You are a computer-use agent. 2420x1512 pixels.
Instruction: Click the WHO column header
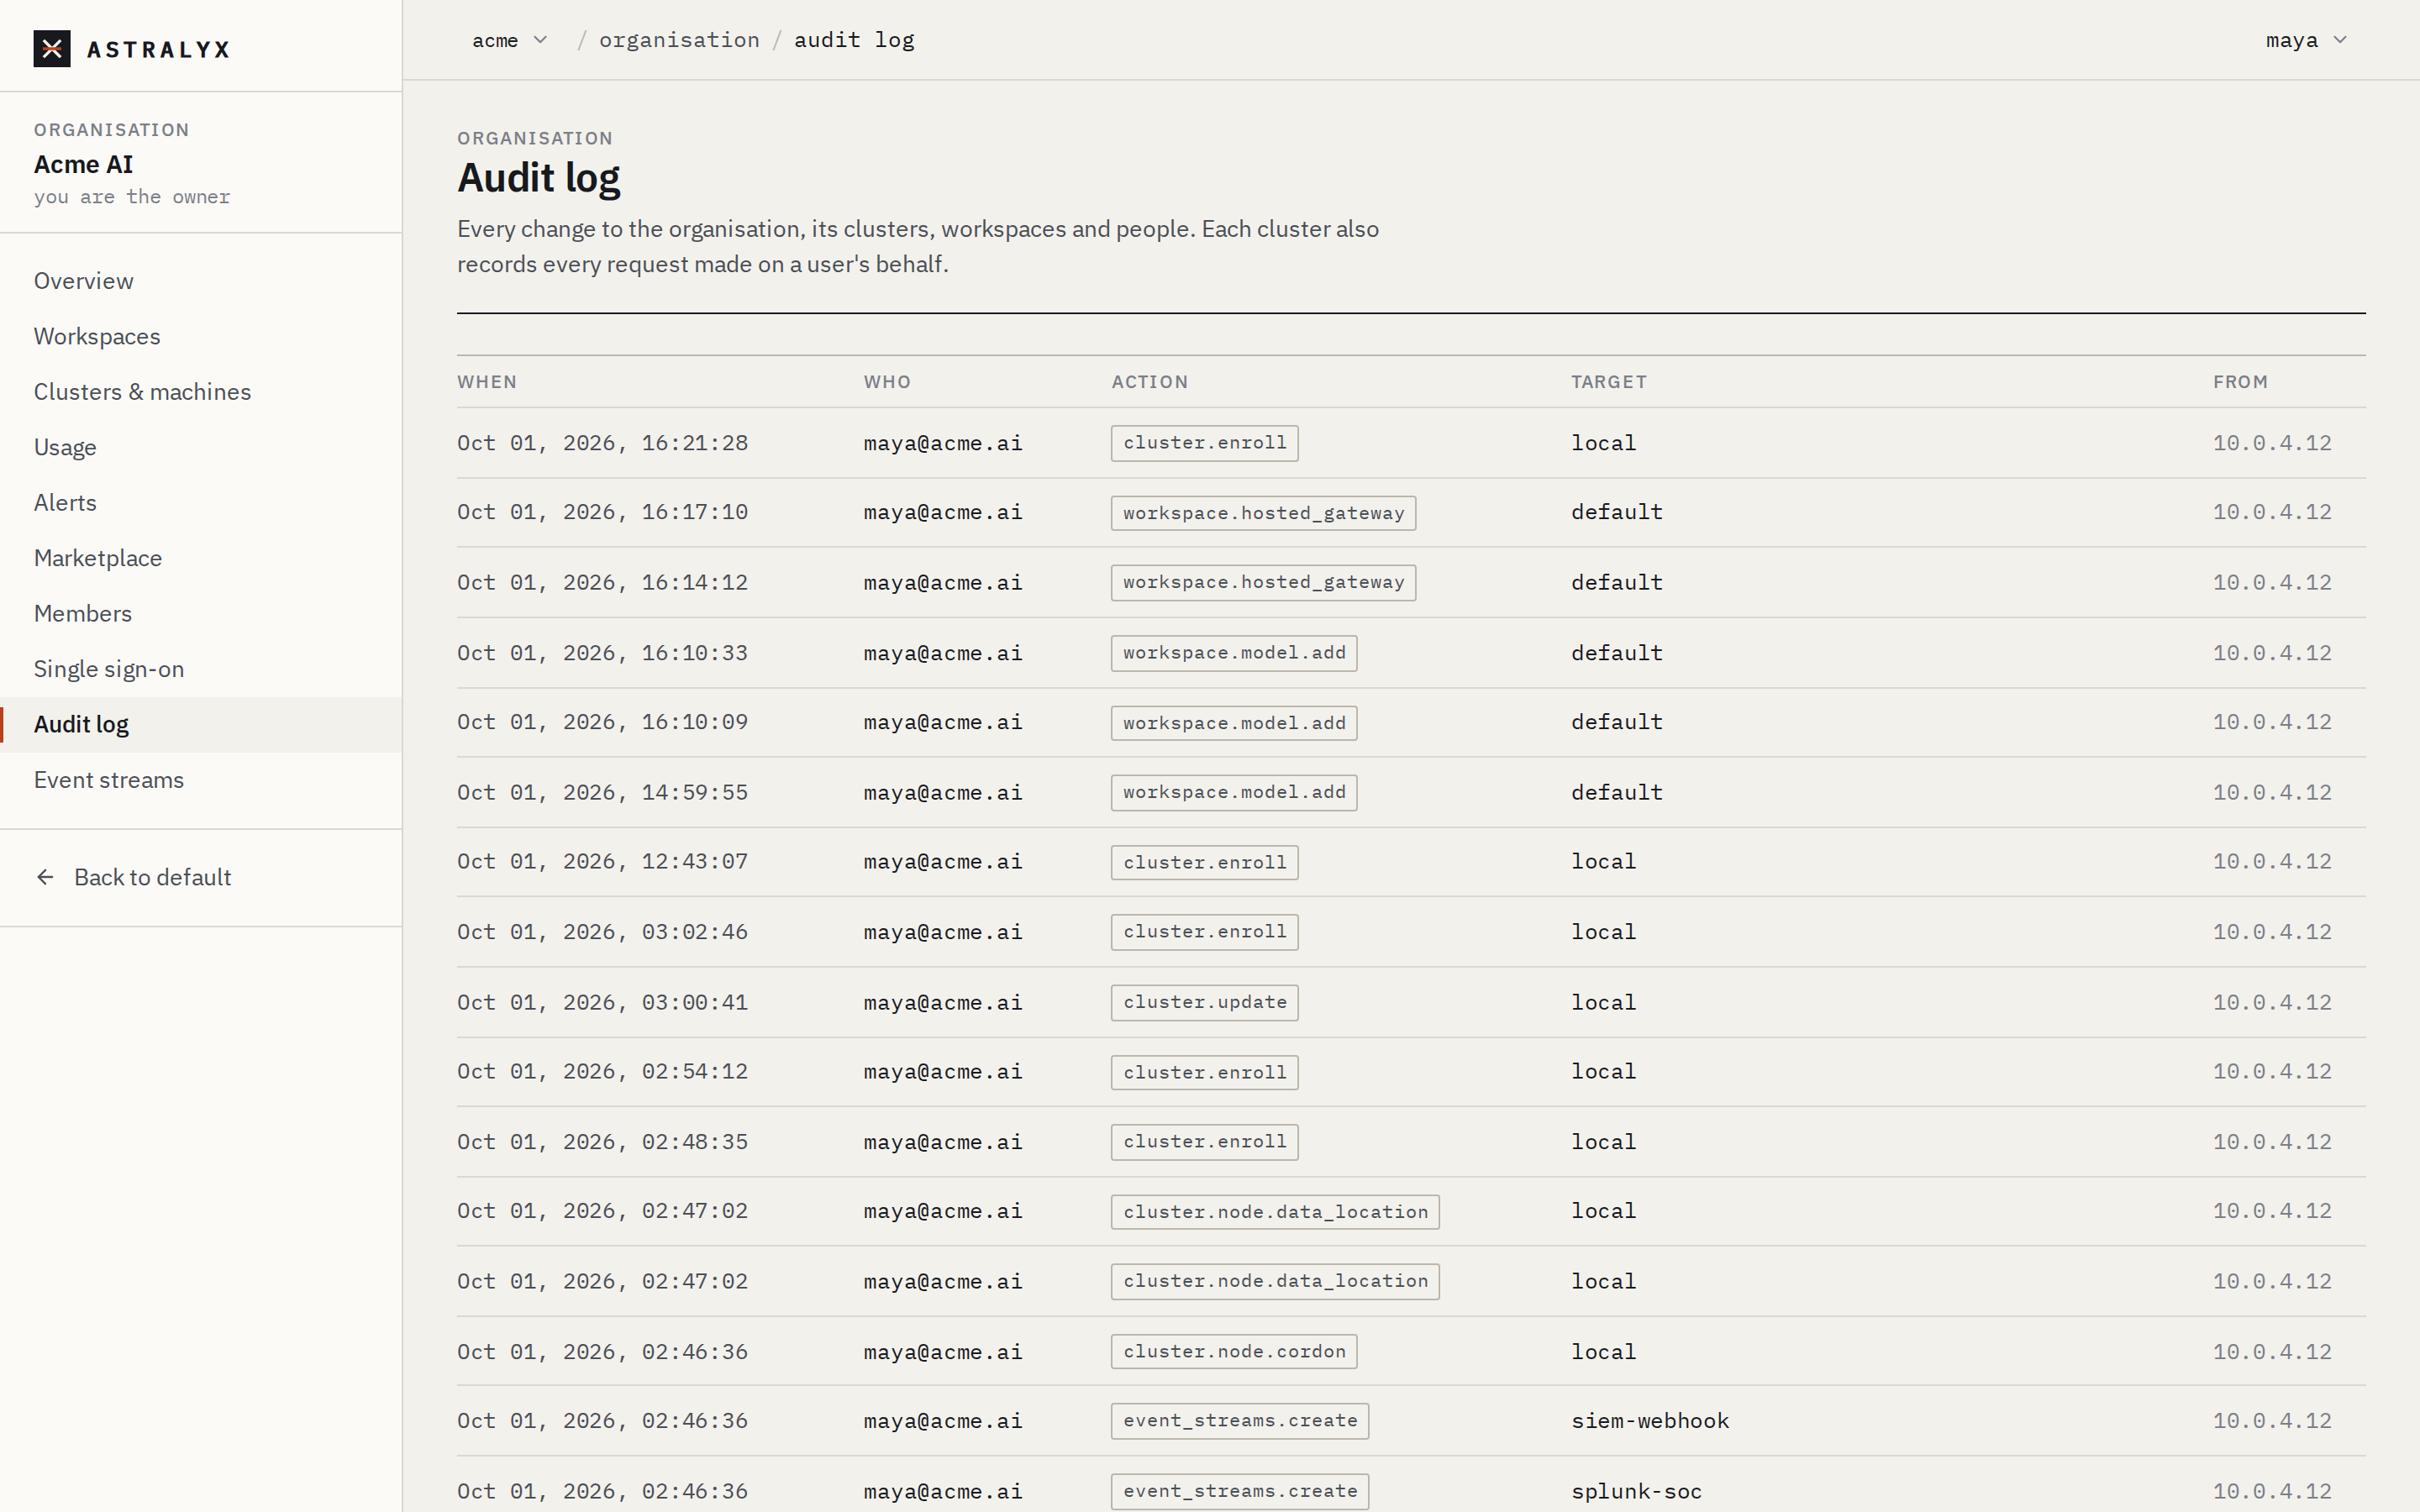click(887, 382)
